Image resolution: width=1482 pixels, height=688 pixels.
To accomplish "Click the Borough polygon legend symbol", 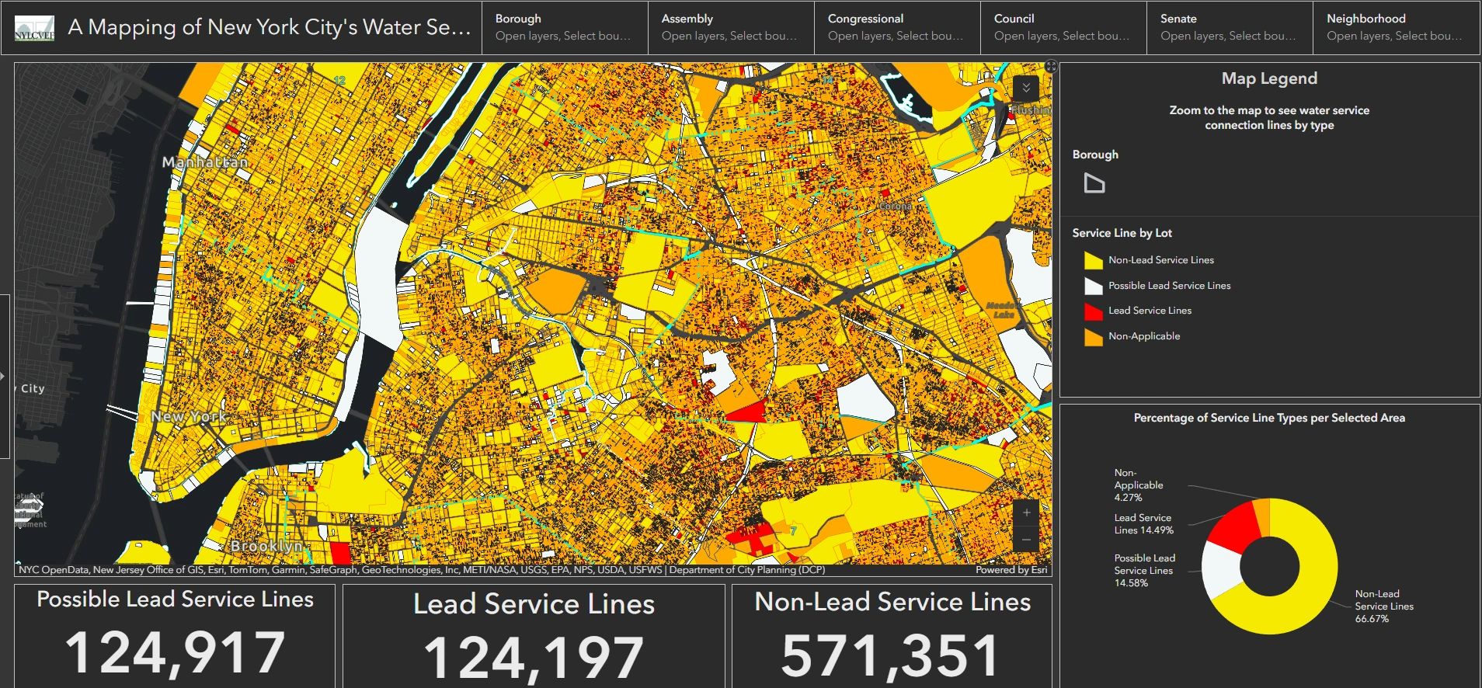I will point(1094,183).
